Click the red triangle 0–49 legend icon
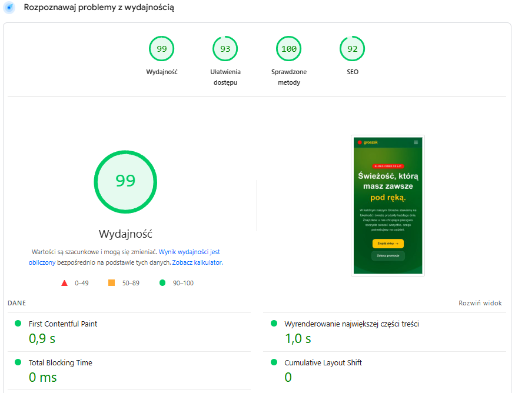The height and width of the screenshot is (393, 515). tap(64, 283)
